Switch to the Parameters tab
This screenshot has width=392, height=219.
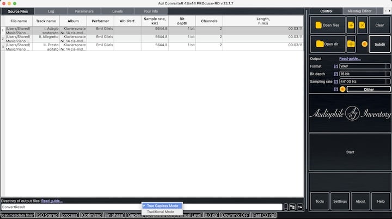[x=84, y=11]
